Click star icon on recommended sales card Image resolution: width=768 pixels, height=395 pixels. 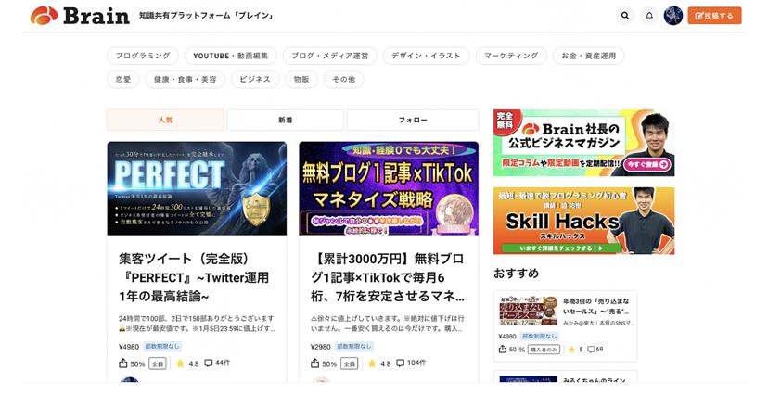[571, 350]
